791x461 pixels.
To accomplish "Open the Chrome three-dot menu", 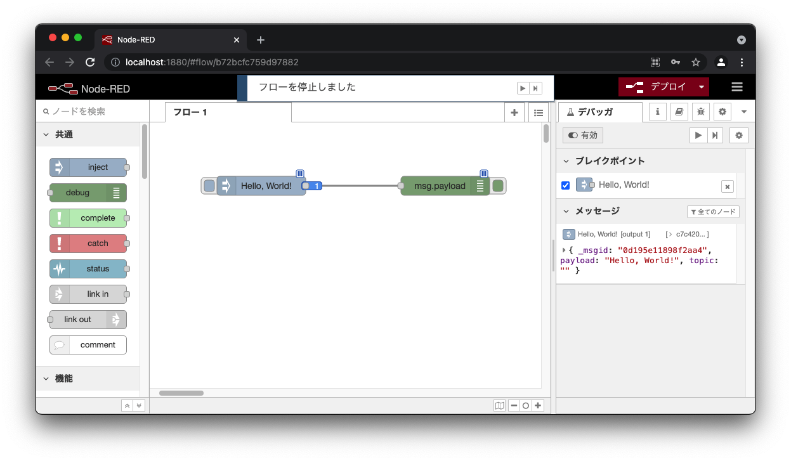I will [x=742, y=62].
